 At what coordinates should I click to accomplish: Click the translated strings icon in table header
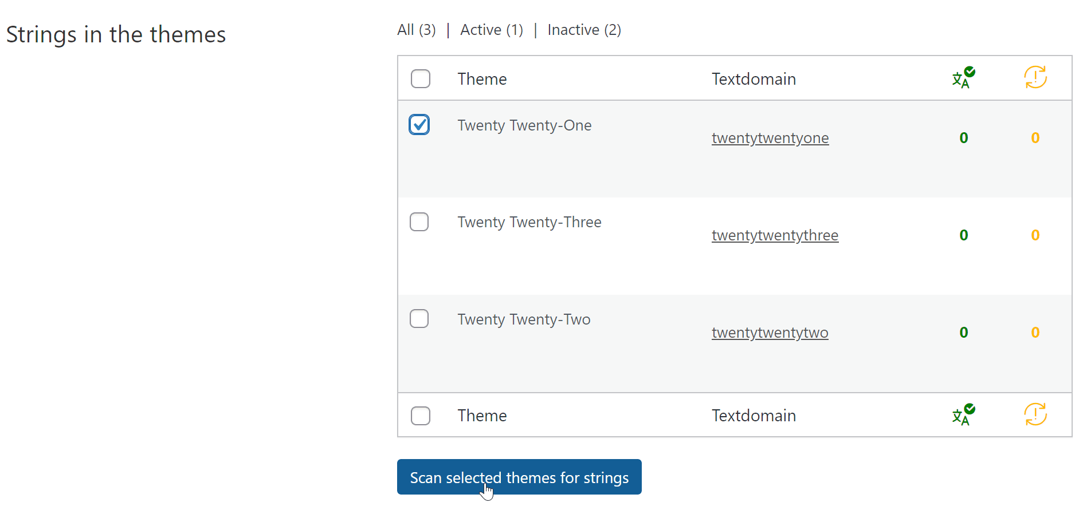(963, 78)
